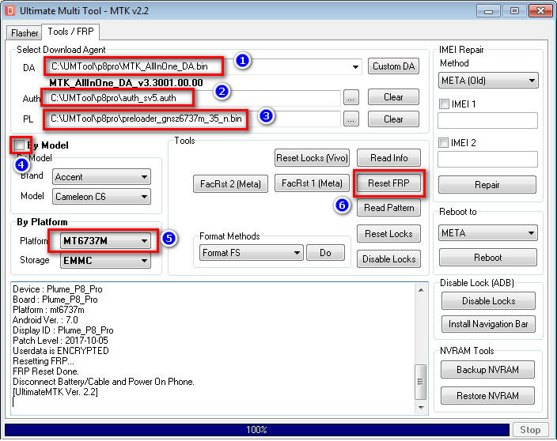
Task: Click the log scrollbar up arrow
Action: [421, 290]
